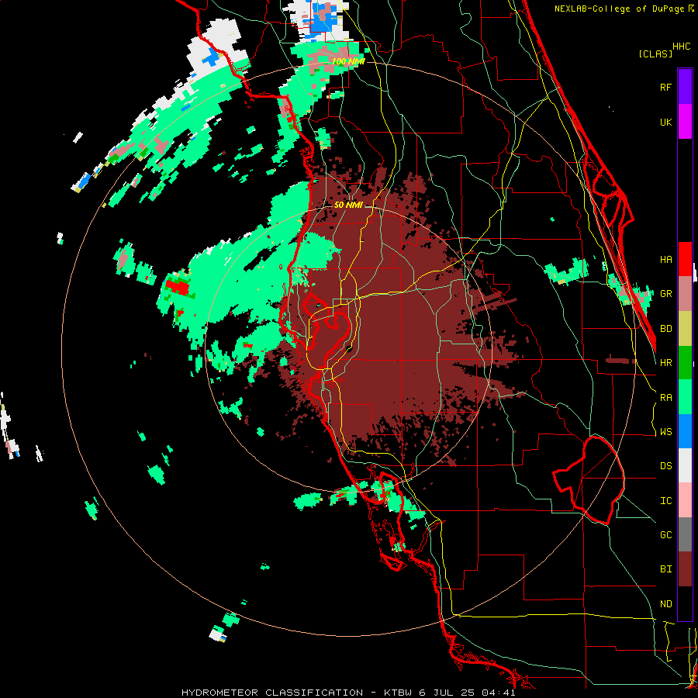Image resolution: width=698 pixels, height=698 pixels.
Task: Click the magenta UK legend color swatch
Action: 685,122
